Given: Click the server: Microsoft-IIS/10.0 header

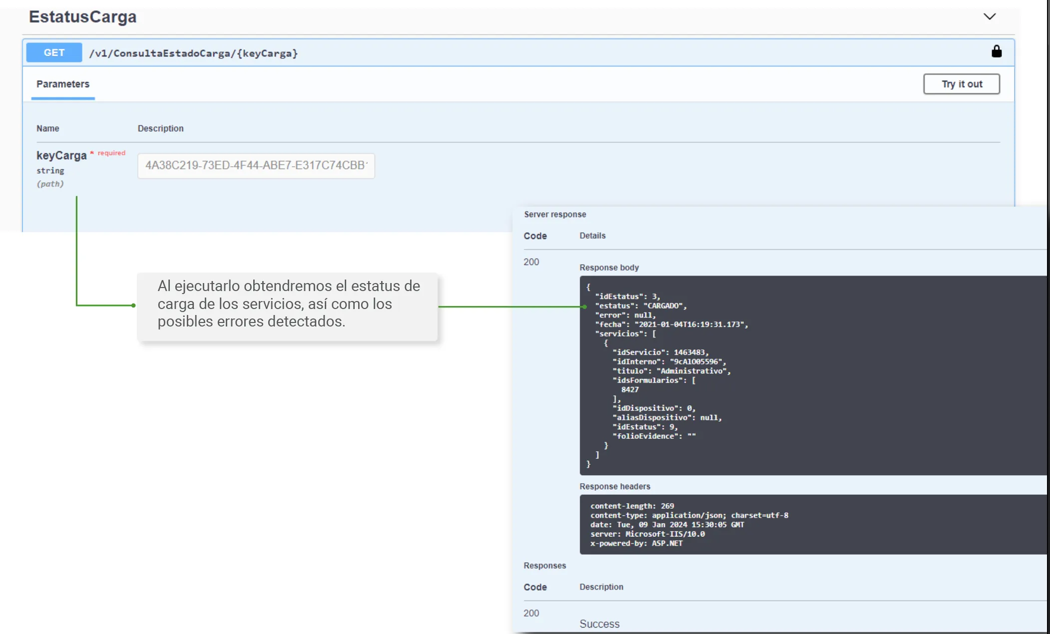Looking at the screenshot, I should tap(647, 534).
